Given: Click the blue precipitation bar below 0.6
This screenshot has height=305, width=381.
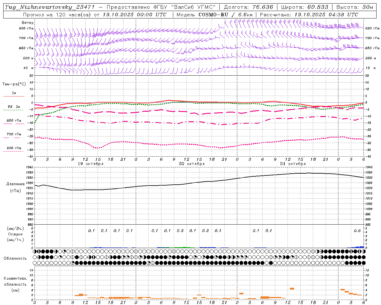Looking at the screenshot, I should (357, 247).
